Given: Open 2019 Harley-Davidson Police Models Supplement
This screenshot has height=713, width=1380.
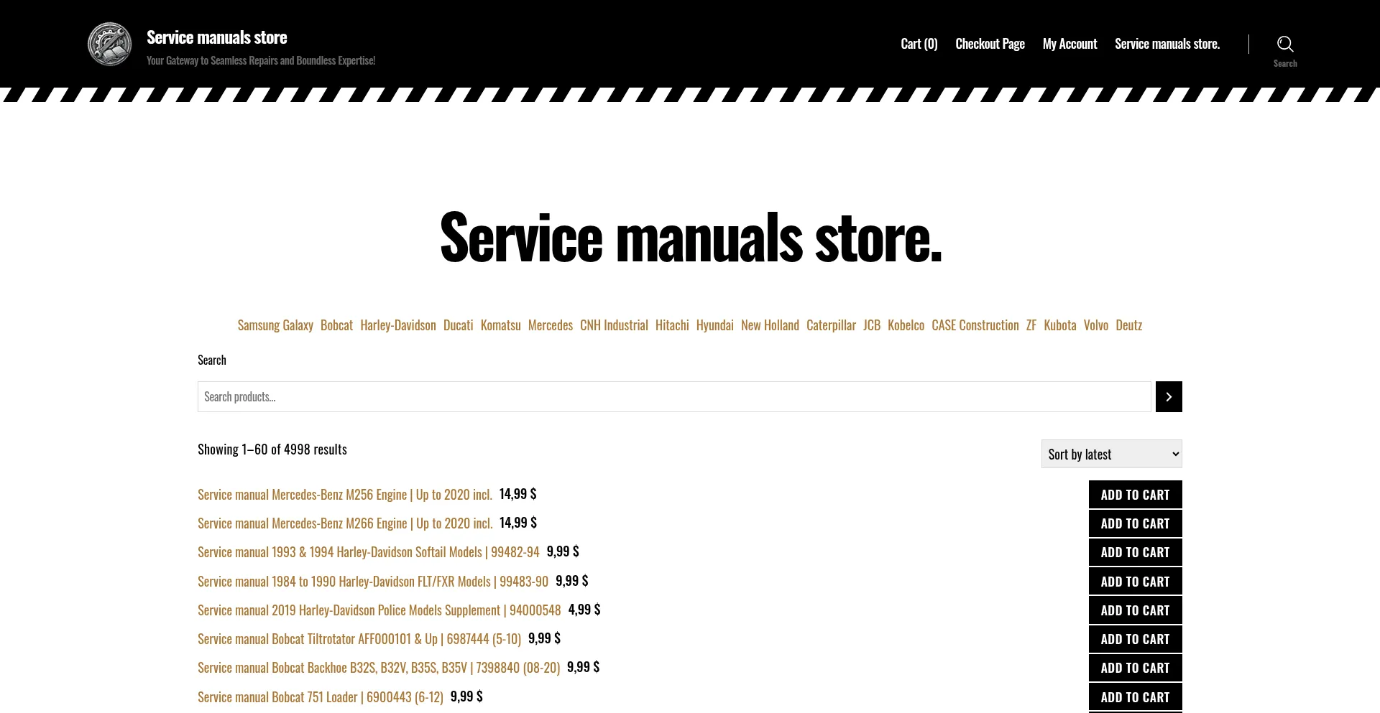Looking at the screenshot, I should pos(379,610).
